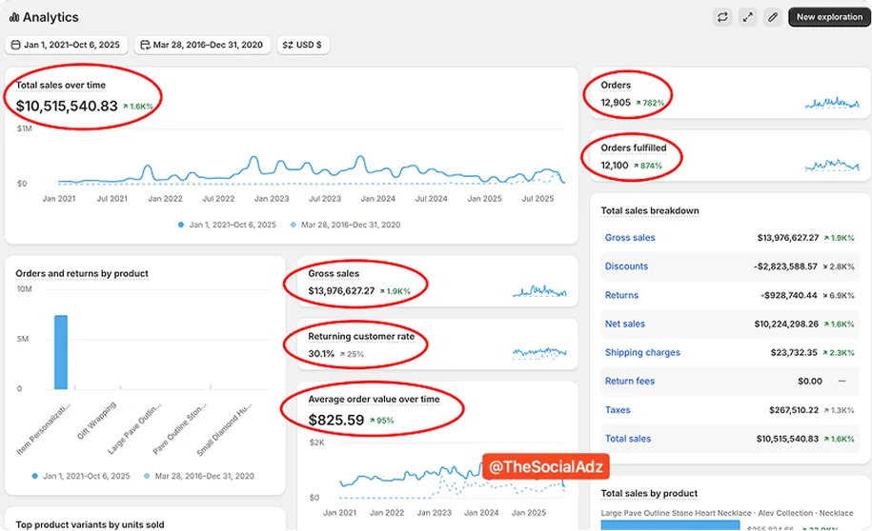Toggle the Jan 1, 2021–Oct 6, 2025 legend under sales chart
This screenshot has height=531, width=872.
click(227, 225)
